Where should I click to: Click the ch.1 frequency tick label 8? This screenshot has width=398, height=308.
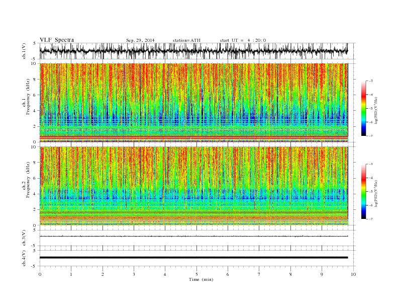click(x=35, y=80)
